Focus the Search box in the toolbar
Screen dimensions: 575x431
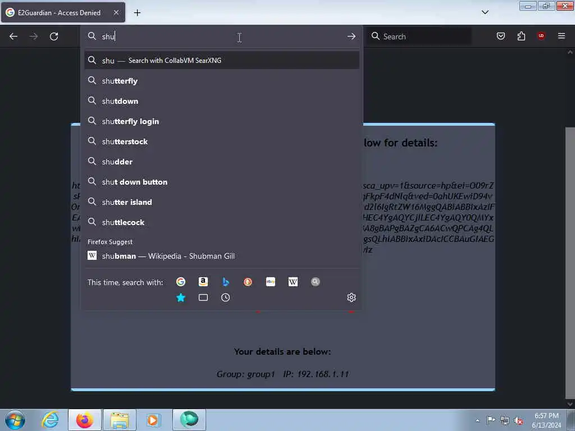420,36
